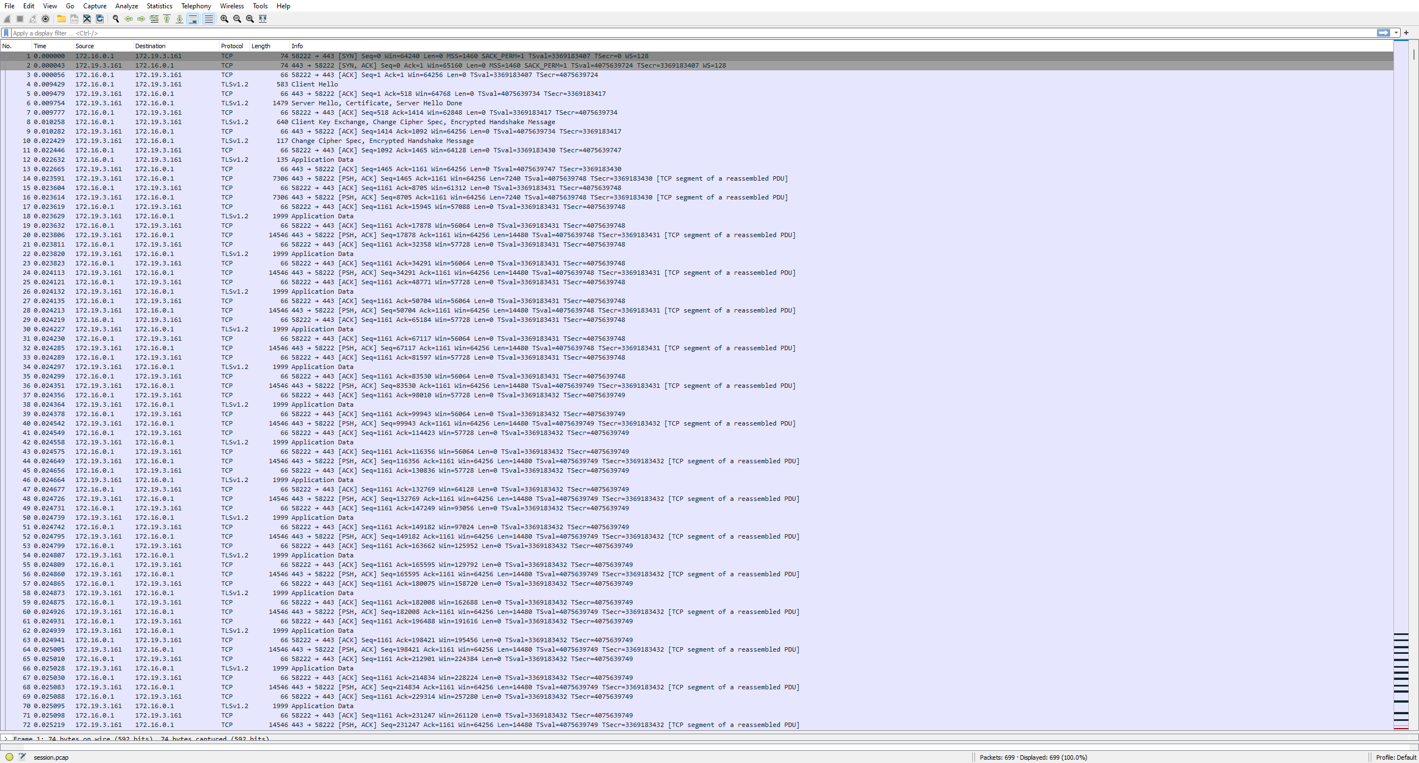This screenshot has width=1419, height=763.
Task: Stop capturing packets using the square icon
Action: 20,19
